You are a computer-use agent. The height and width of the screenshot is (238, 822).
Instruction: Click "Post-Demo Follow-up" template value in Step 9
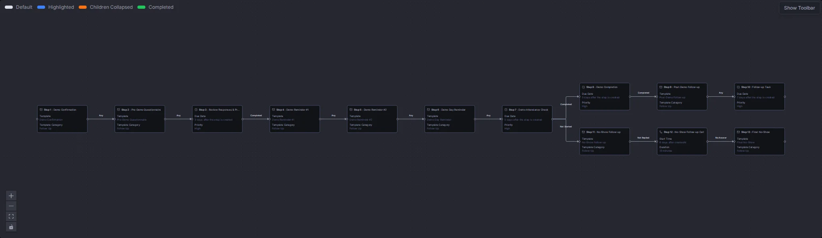[672, 98]
